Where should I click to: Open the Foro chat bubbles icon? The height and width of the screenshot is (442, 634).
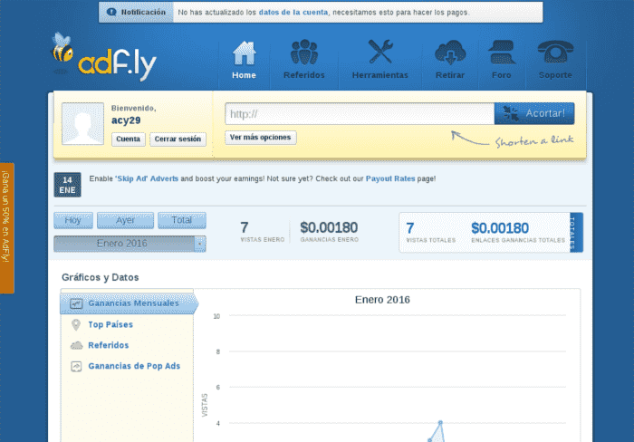pyautogui.click(x=502, y=53)
